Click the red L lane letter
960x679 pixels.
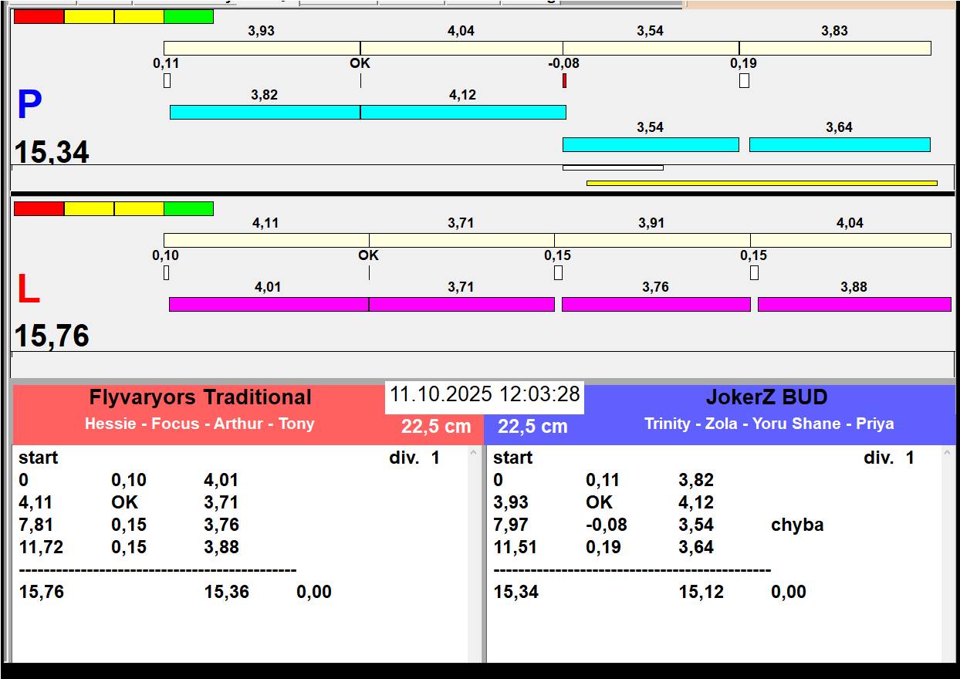pyautogui.click(x=28, y=290)
